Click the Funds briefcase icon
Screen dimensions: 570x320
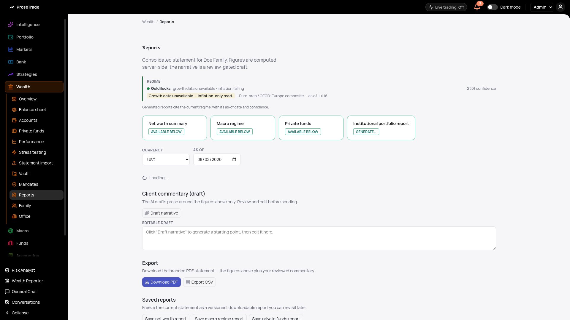[x=11, y=243]
